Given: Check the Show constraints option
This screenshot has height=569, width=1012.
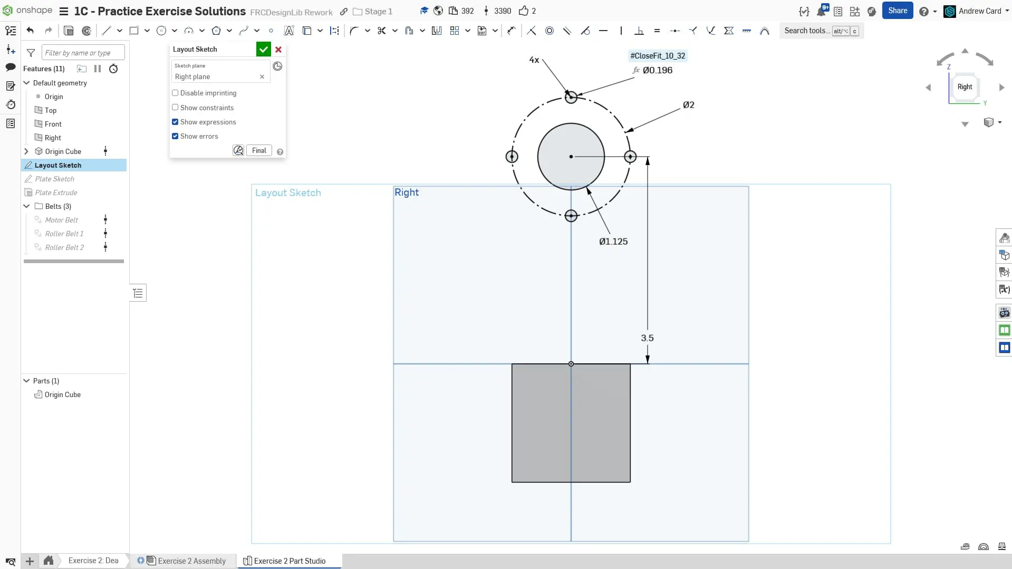Looking at the screenshot, I should pyautogui.click(x=175, y=108).
